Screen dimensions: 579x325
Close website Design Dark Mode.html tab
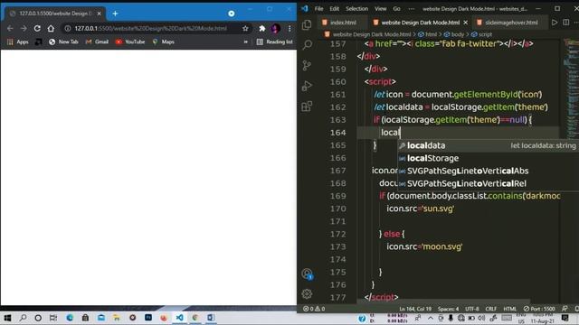coord(466,23)
